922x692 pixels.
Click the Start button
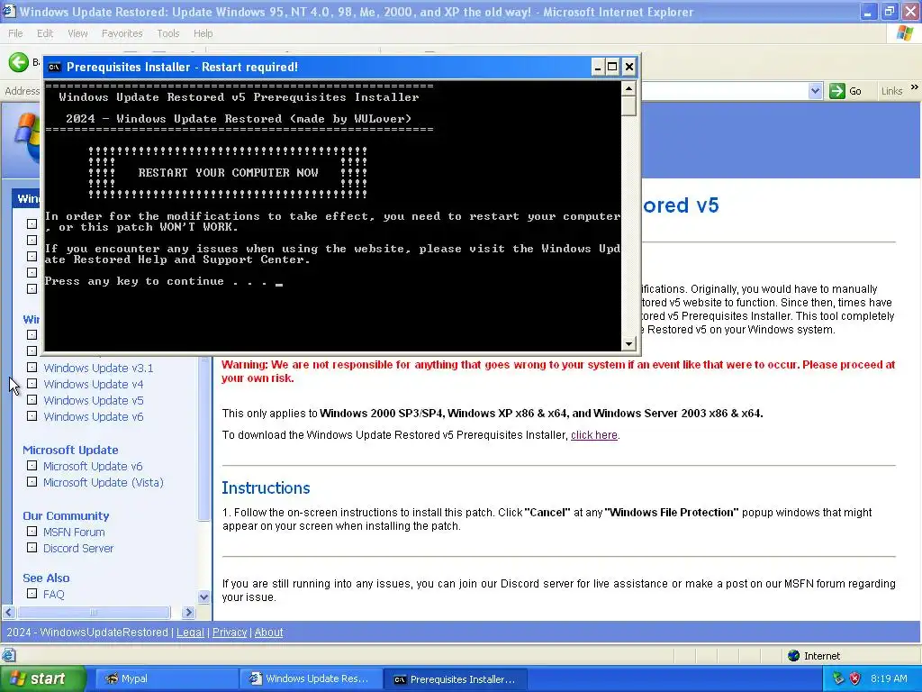pos(42,678)
